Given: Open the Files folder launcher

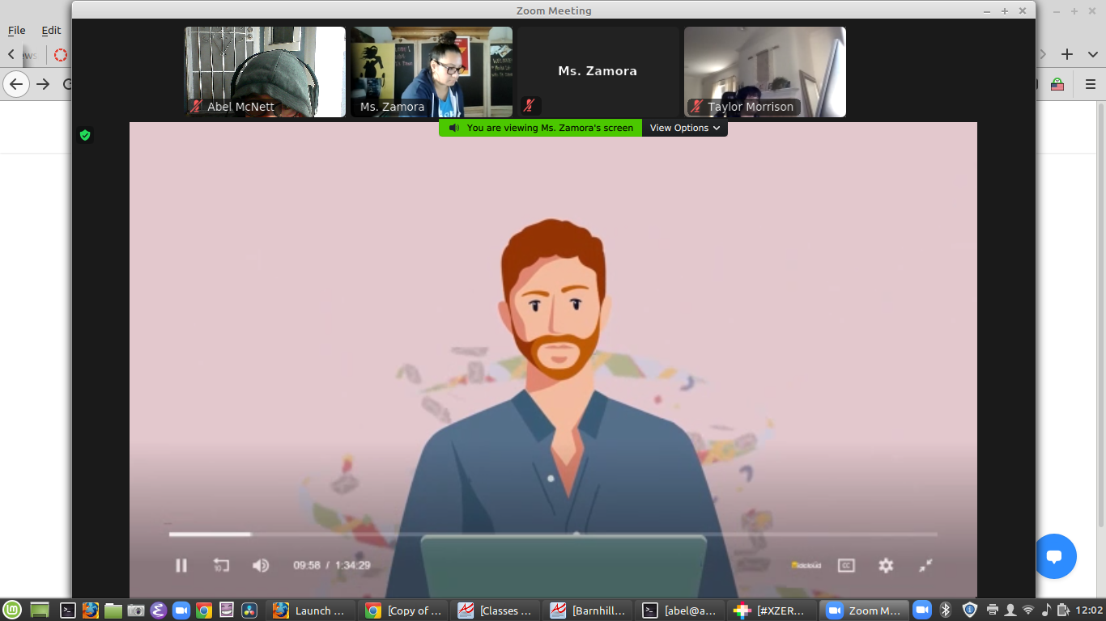Looking at the screenshot, I should click(x=113, y=610).
